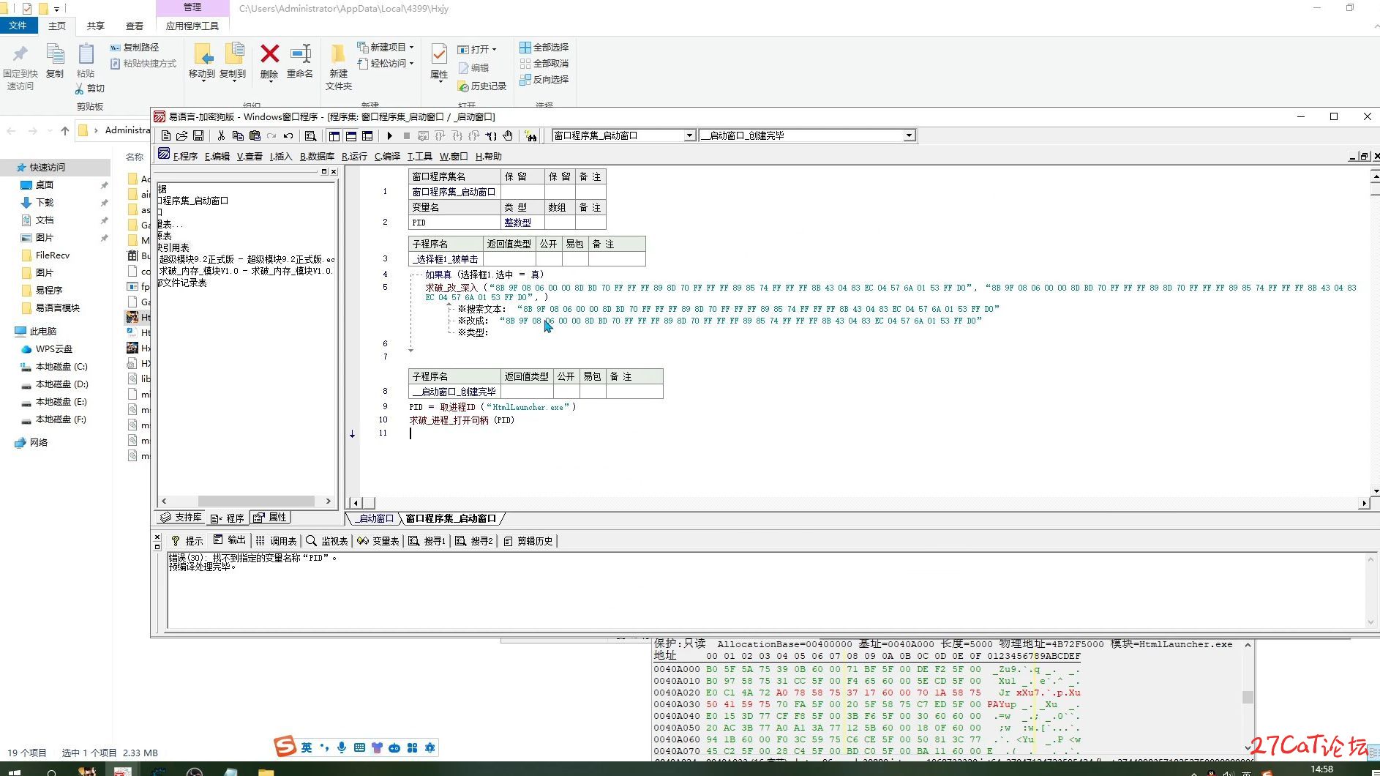Click the Up arrow in Explorer navigation

tap(65, 130)
